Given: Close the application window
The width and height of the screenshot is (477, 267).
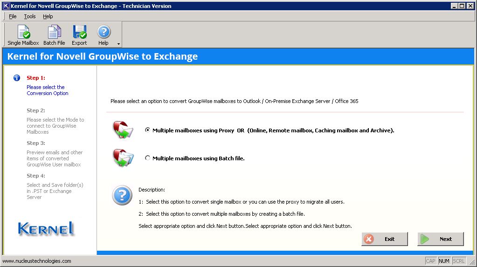Looking at the screenshot, I should [x=470, y=6].
